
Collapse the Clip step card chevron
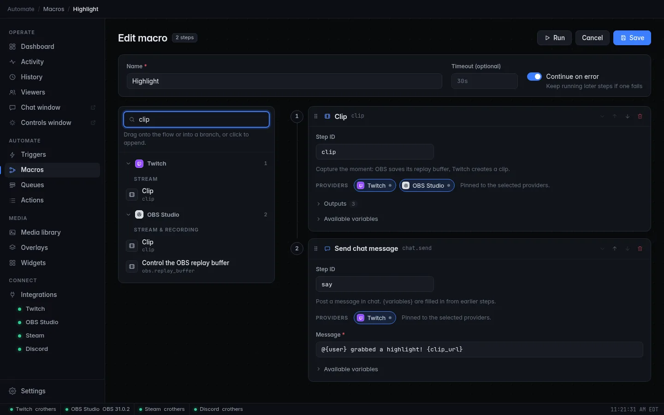click(602, 116)
